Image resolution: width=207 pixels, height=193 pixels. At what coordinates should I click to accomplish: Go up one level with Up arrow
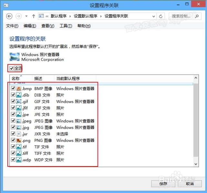click(34, 16)
